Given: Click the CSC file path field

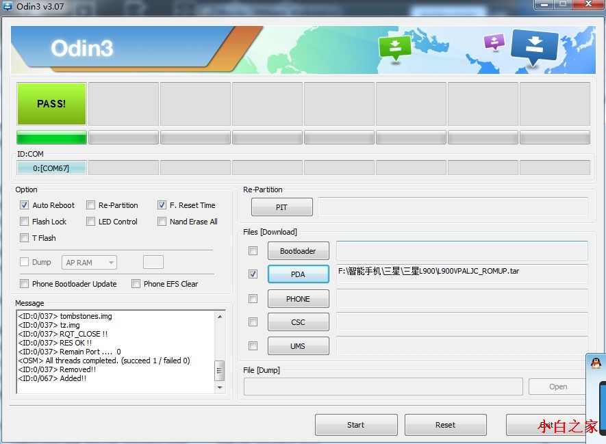Looking at the screenshot, I should point(462,322).
